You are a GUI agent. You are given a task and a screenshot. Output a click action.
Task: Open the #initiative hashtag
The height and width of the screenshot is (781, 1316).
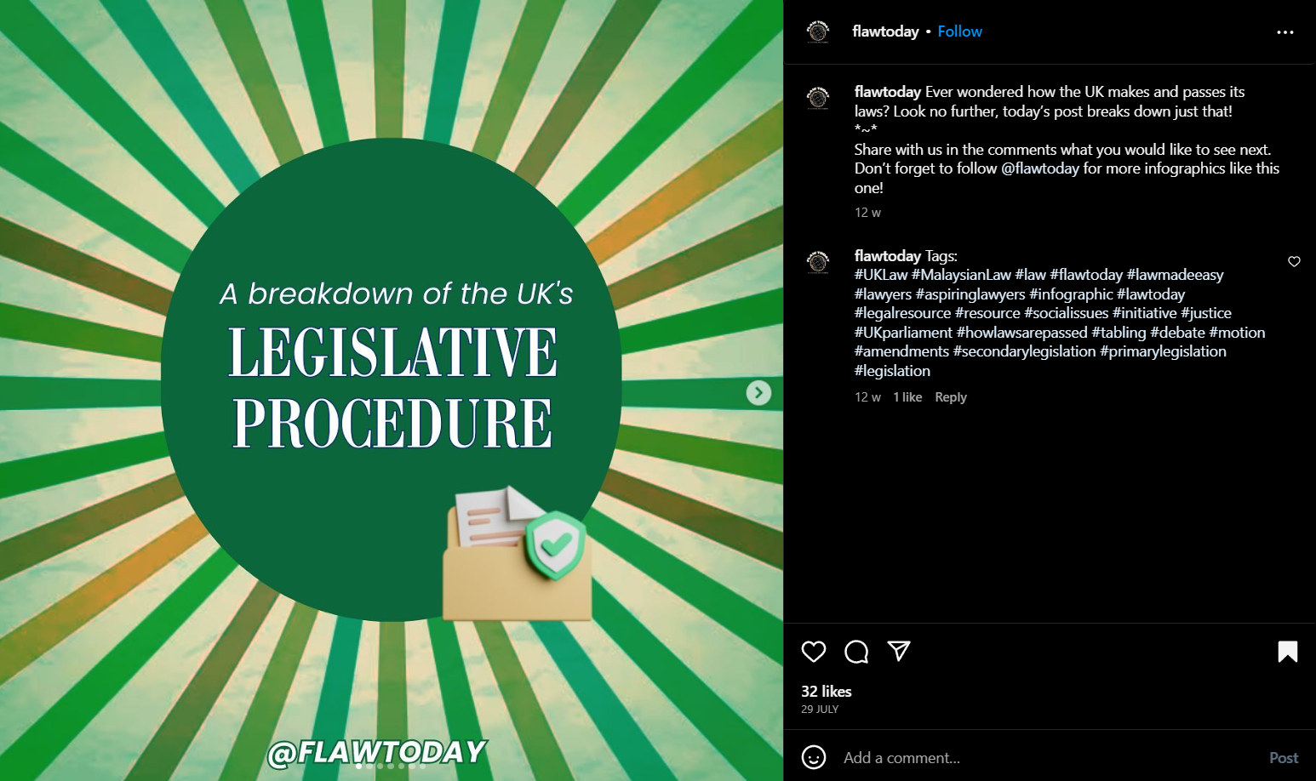[1145, 313]
